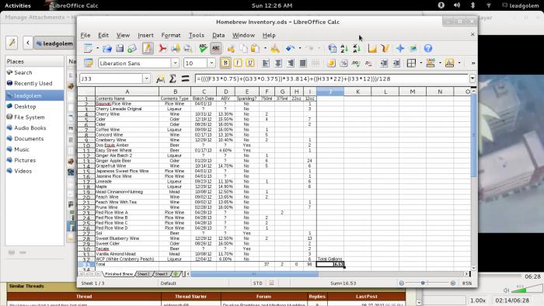This screenshot has height=306, width=544.
Task: Sort the column ascending
Action: (x=344, y=48)
